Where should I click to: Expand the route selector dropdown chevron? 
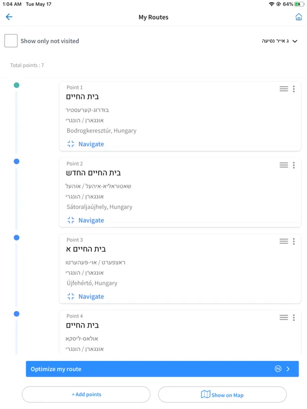pos(295,41)
